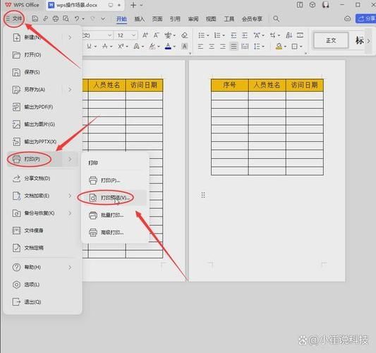376x353 pixels.
Task: Click the print icon in quick access toolbar
Action: tap(56, 18)
